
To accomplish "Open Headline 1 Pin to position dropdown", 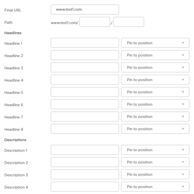I will [x=155, y=43].
